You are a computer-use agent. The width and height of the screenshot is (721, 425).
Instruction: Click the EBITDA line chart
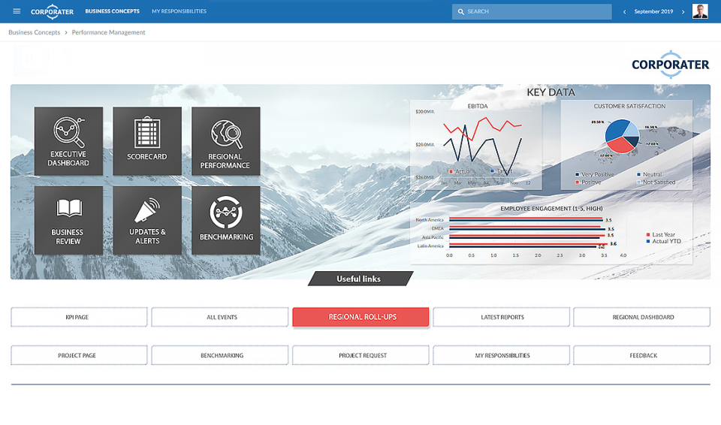tap(476, 145)
